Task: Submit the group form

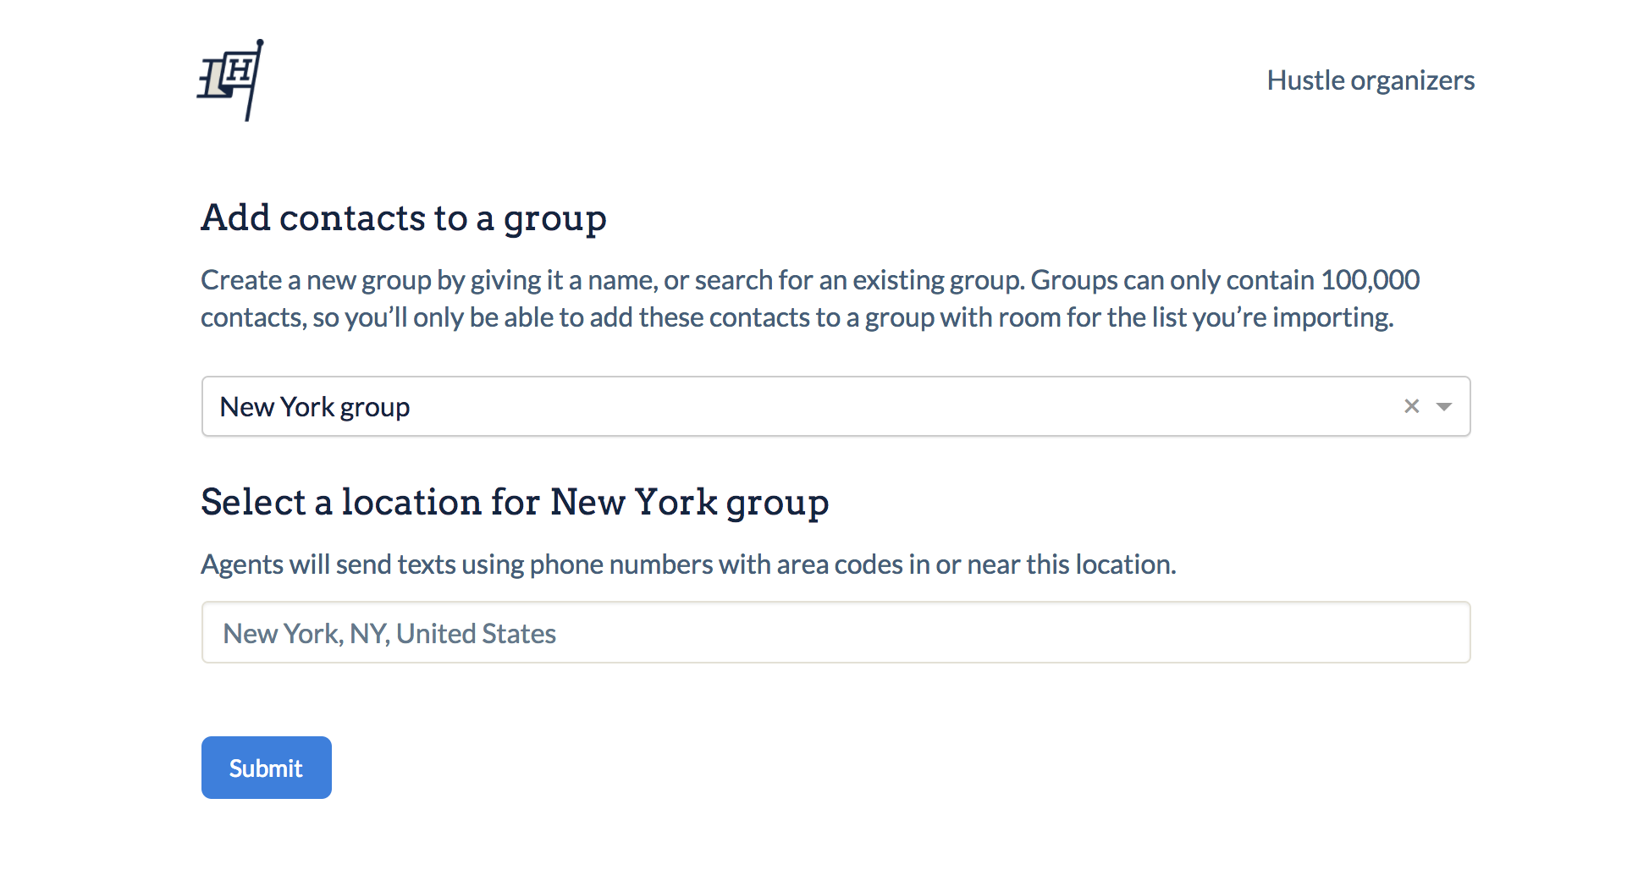Action: pos(266,768)
